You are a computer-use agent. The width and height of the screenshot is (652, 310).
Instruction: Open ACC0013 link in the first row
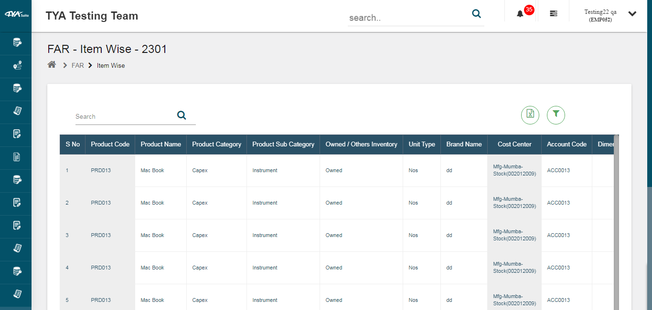point(558,171)
